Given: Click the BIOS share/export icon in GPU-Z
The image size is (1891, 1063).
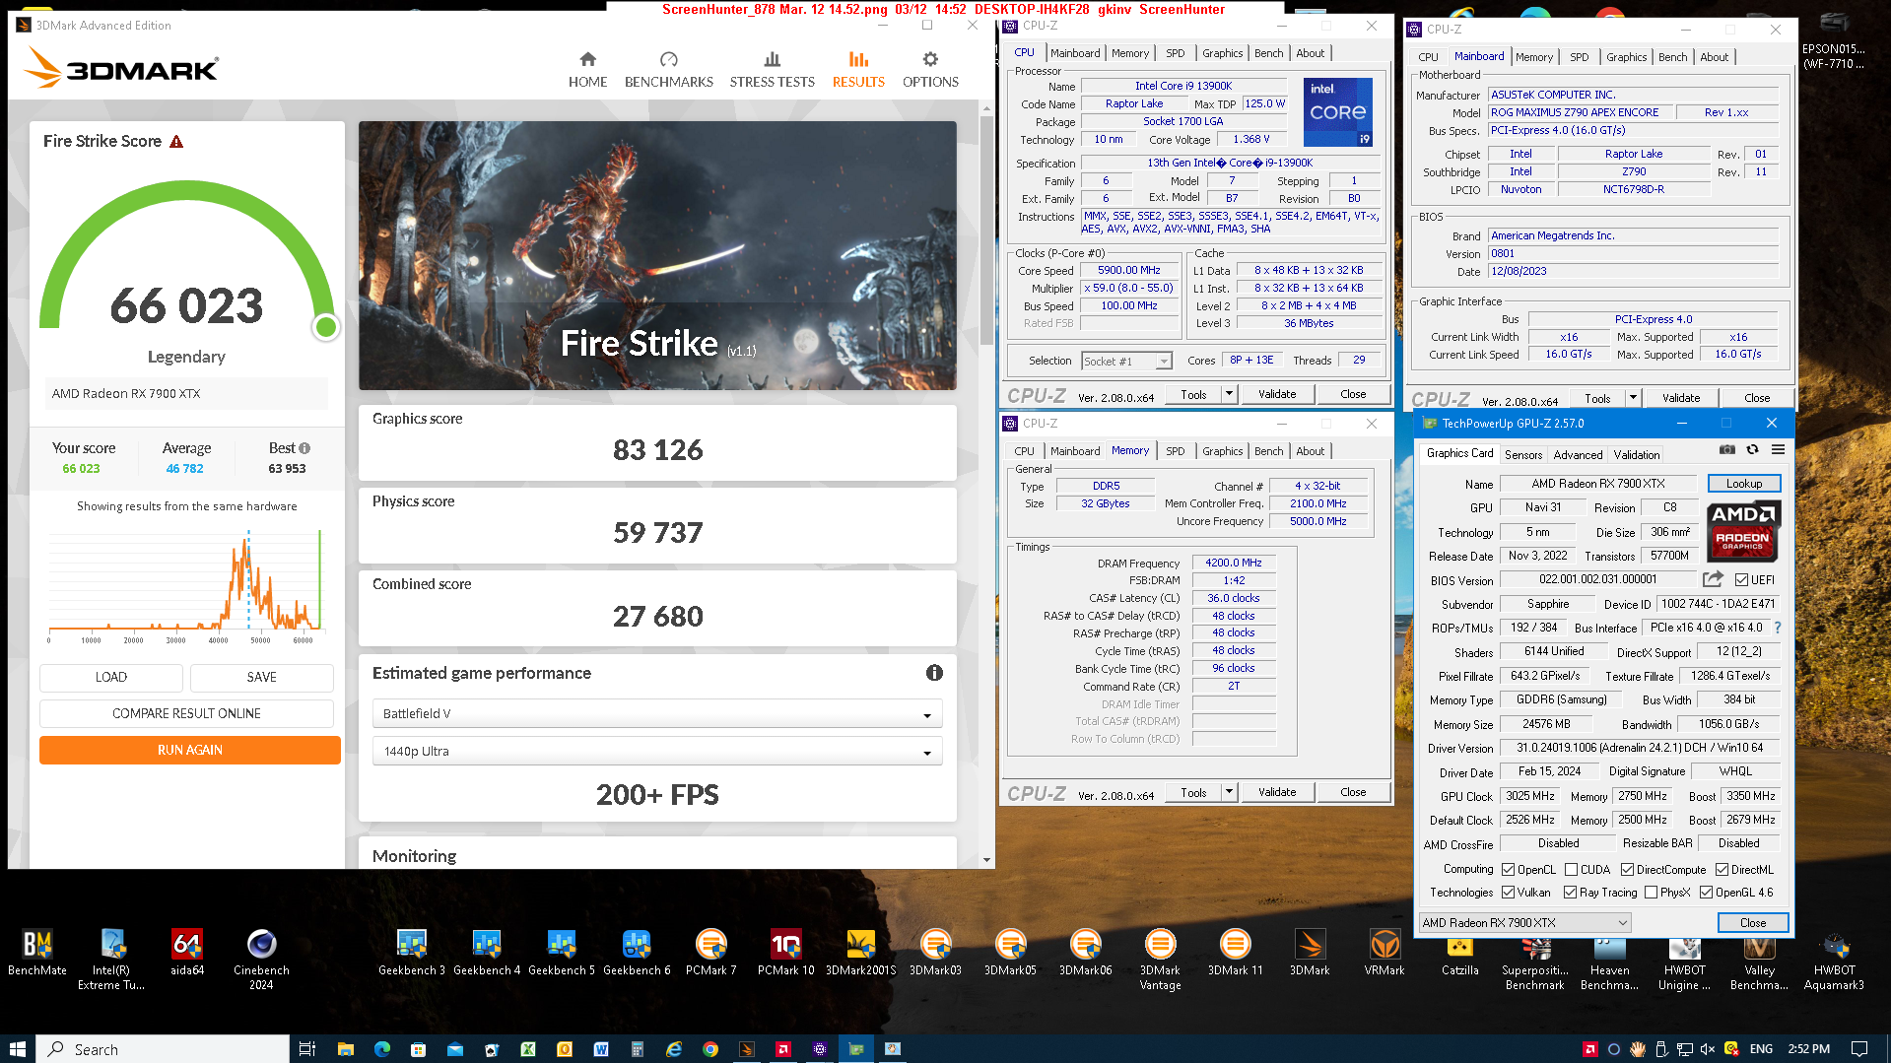Looking at the screenshot, I should pyautogui.click(x=1713, y=579).
